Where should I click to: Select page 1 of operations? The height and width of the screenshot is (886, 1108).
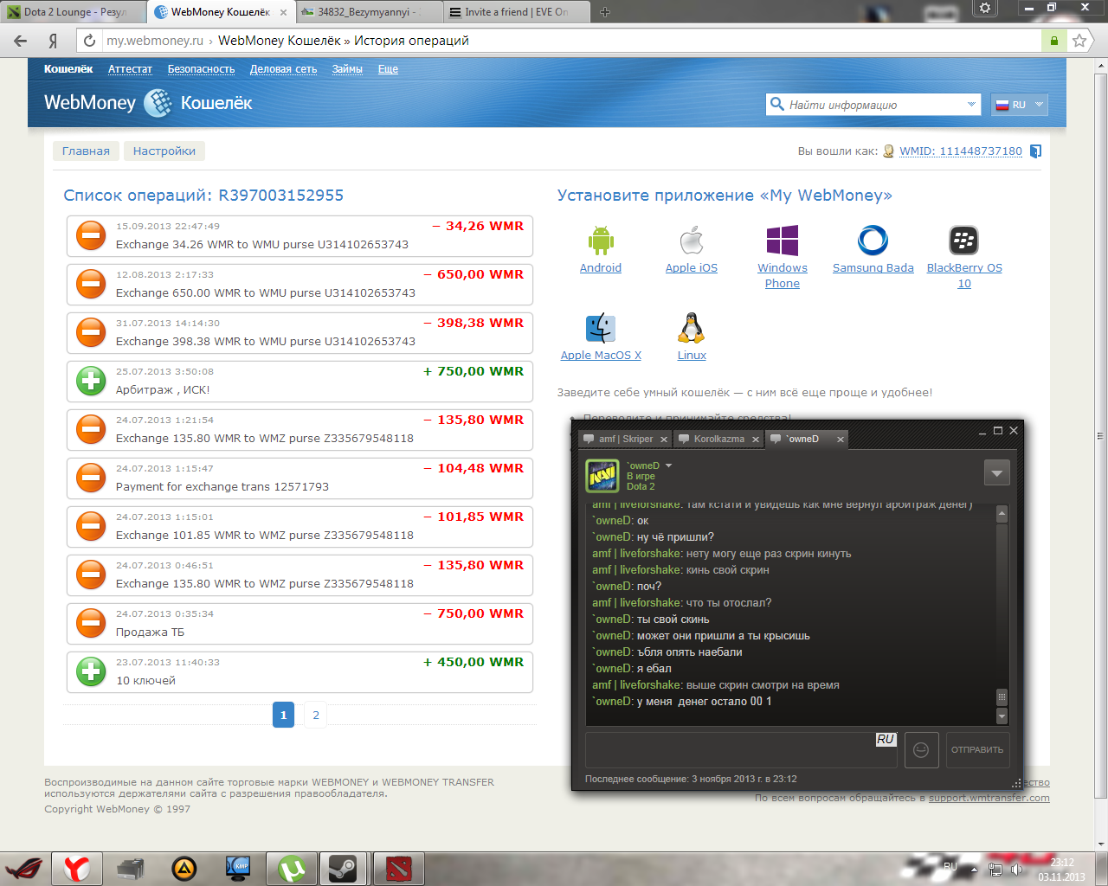click(x=283, y=716)
